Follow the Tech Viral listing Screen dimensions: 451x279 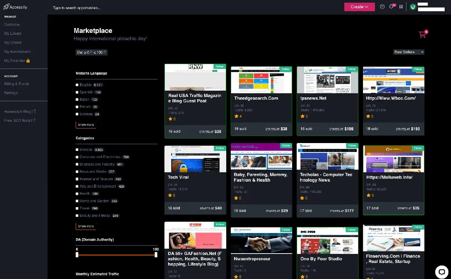220,148
